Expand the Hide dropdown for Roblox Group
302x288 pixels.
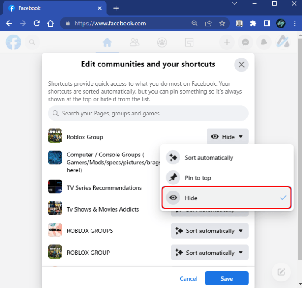[228, 137]
